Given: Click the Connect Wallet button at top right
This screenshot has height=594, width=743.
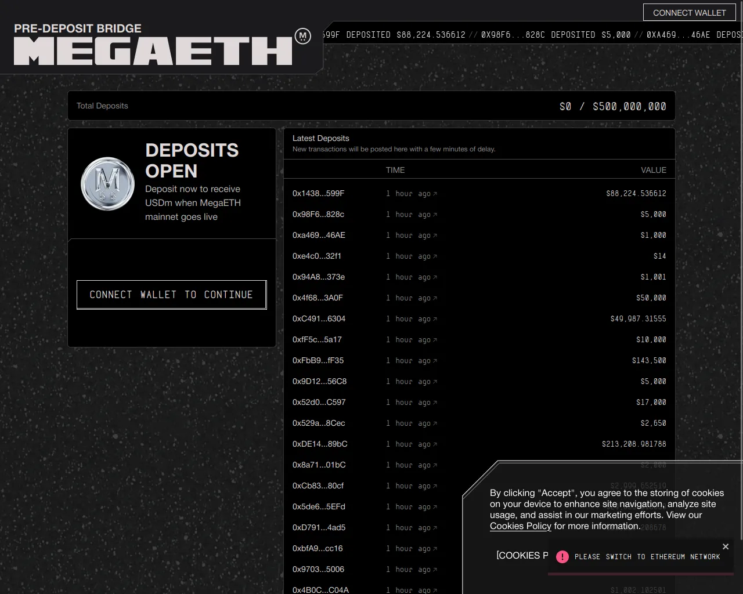Looking at the screenshot, I should point(689,13).
